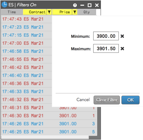Select the 17:47:43 ES Mar21 row
Image resolution: width=143 pixels, height=140 pixels.
(26, 19)
